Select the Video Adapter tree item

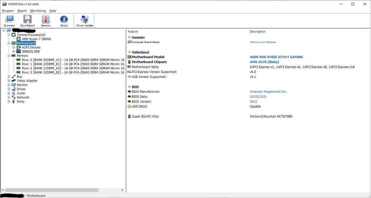[27, 81]
